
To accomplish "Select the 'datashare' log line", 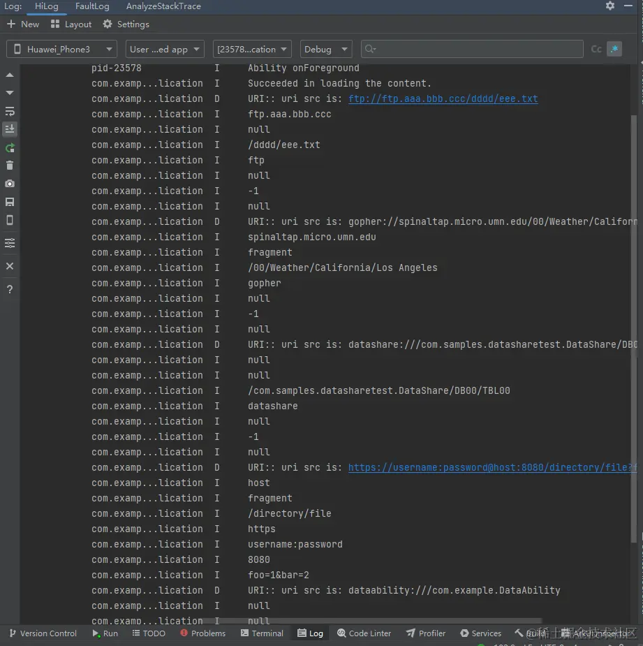I will [273, 406].
